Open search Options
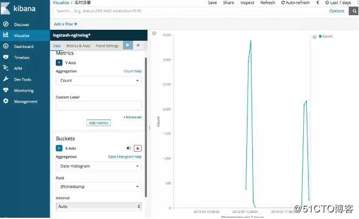 (337, 11)
